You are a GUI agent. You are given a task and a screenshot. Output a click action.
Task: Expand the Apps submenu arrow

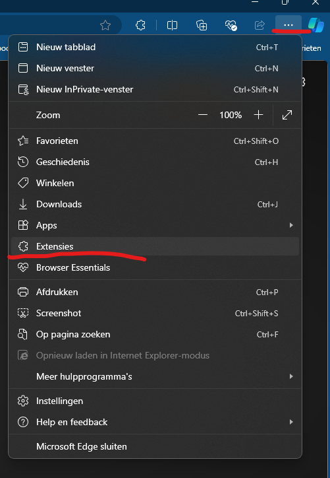291,225
